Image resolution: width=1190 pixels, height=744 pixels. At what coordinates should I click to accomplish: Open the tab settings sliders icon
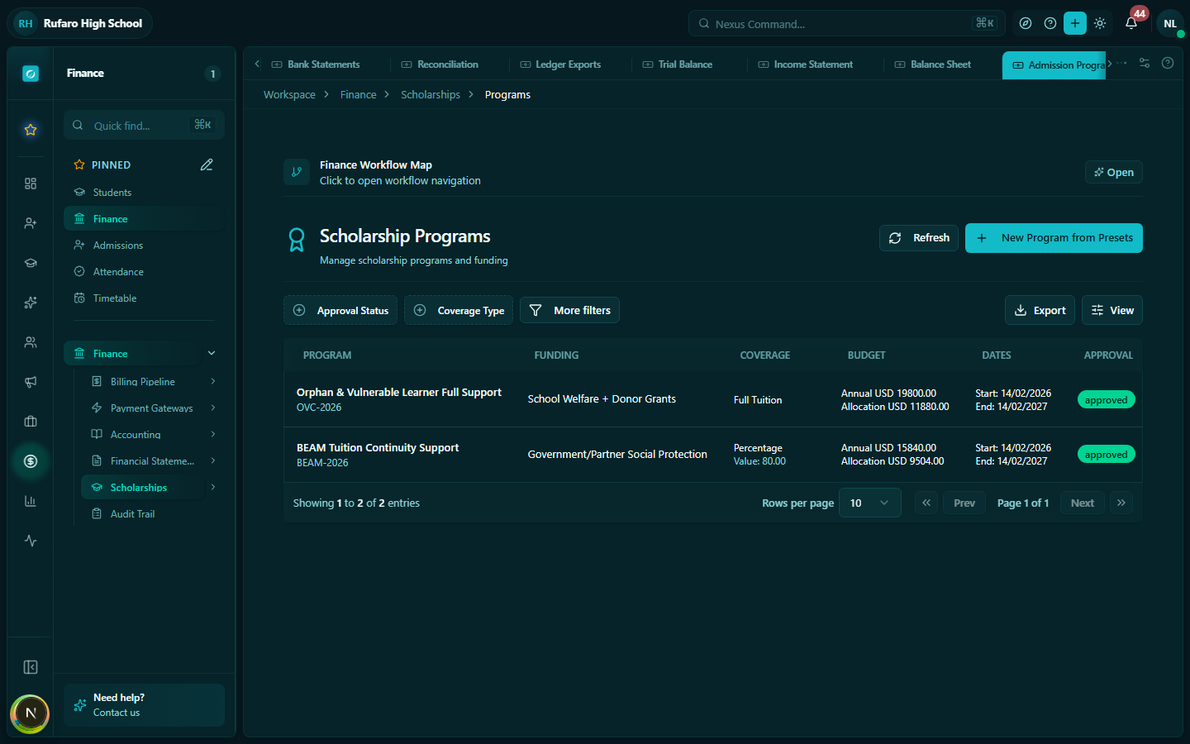tap(1145, 63)
